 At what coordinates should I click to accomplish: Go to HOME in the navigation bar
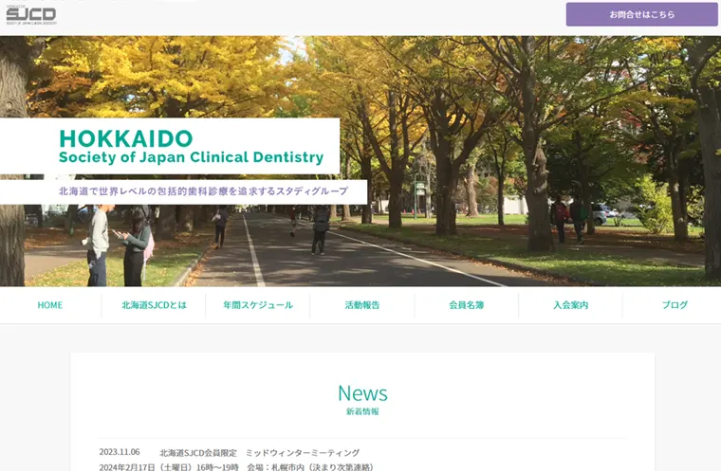click(50, 305)
